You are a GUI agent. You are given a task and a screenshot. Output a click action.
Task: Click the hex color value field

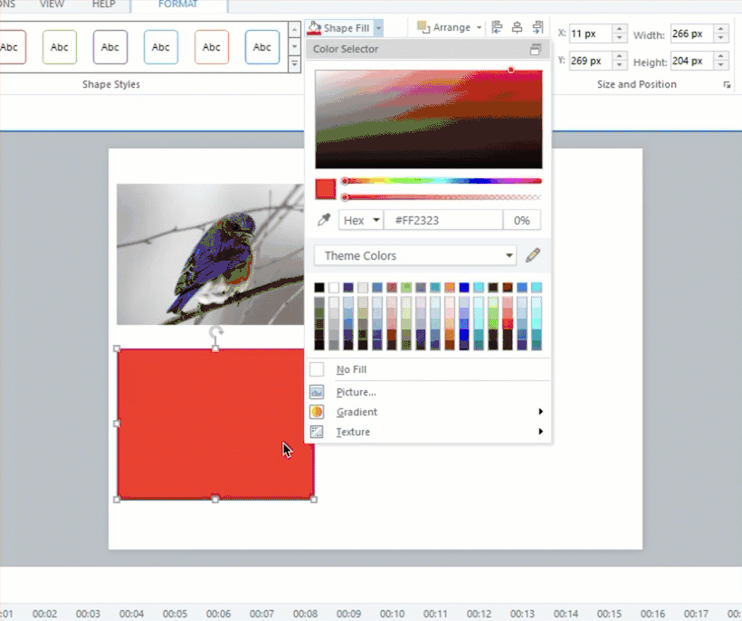coord(443,220)
